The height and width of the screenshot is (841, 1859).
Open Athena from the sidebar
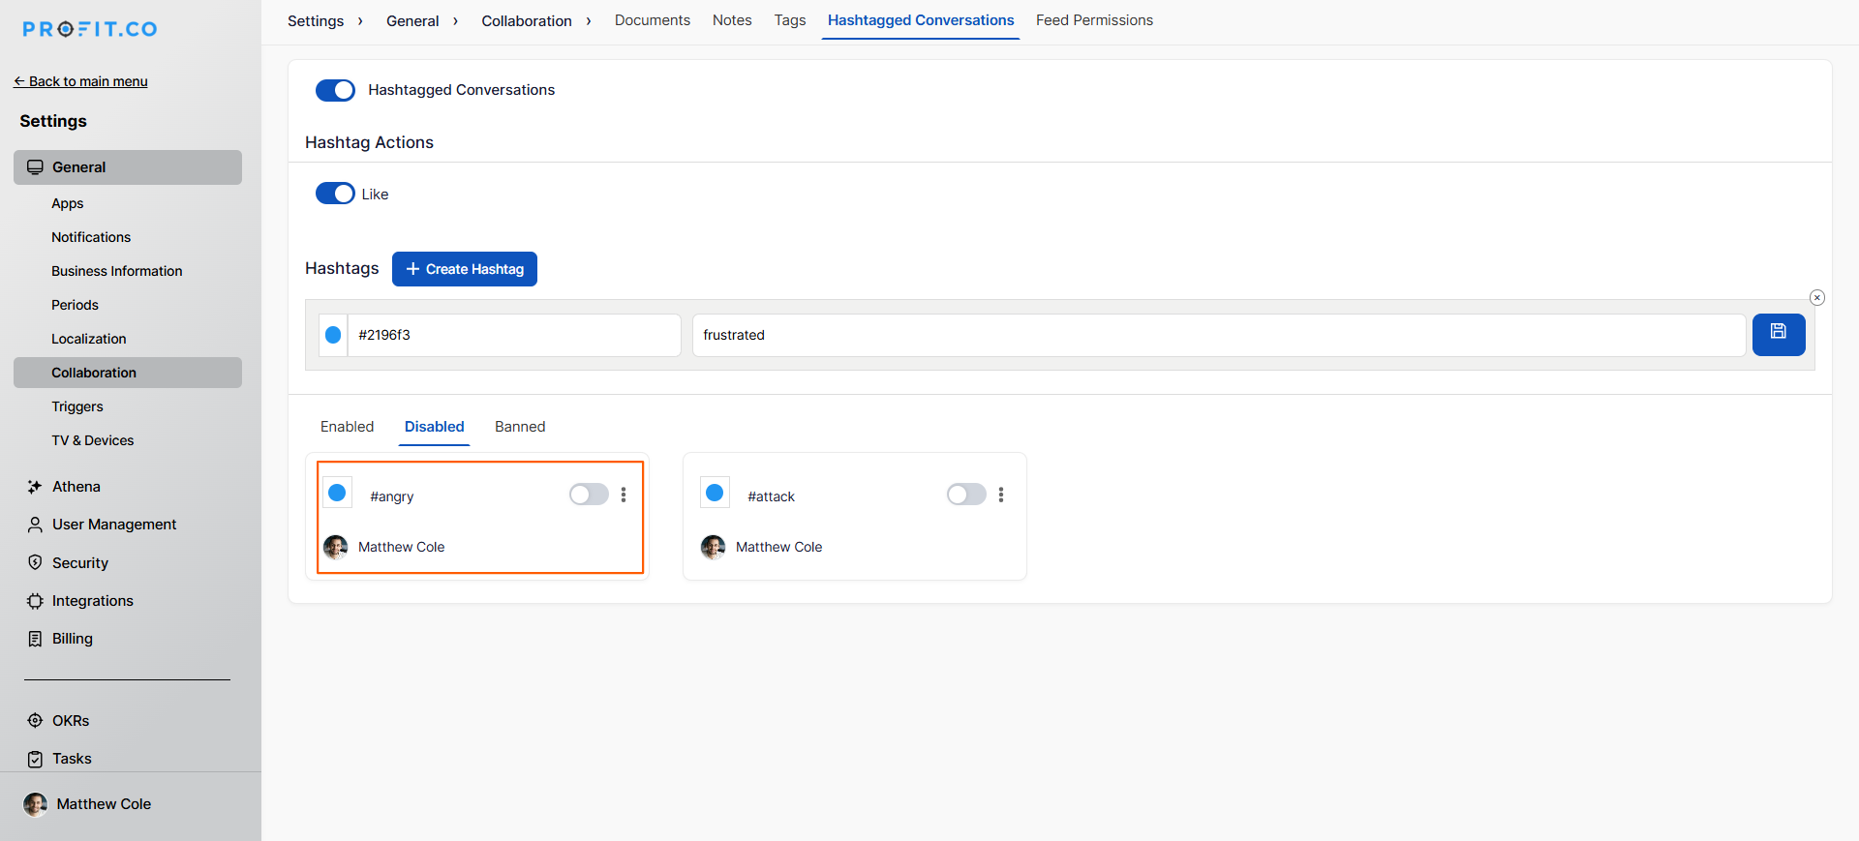tap(76, 487)
